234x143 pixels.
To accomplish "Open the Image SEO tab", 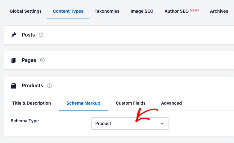I will coord(142,11).
